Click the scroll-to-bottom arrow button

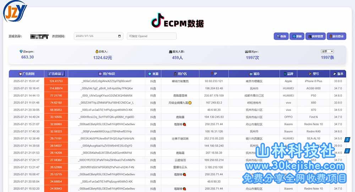coord(348,151)
